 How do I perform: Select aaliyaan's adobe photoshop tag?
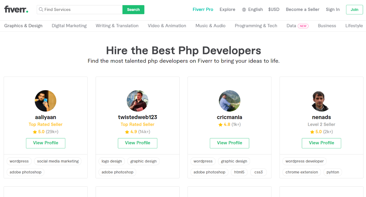26,172
